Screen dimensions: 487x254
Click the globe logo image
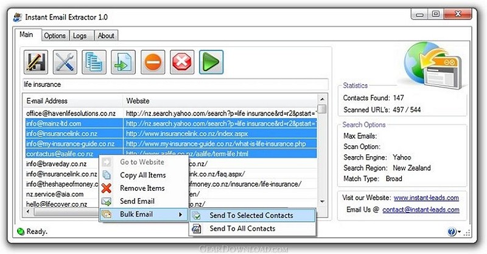click(434, 66)
